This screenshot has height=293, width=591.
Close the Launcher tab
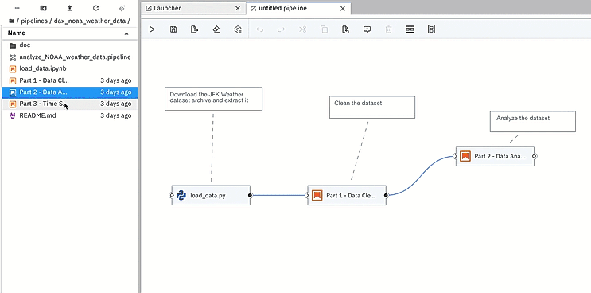point(238,8)
